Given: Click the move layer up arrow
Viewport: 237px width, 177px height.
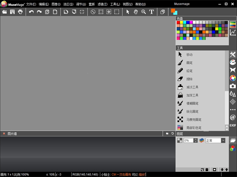Looking at the screenshot, I should [x=226, y=170].
